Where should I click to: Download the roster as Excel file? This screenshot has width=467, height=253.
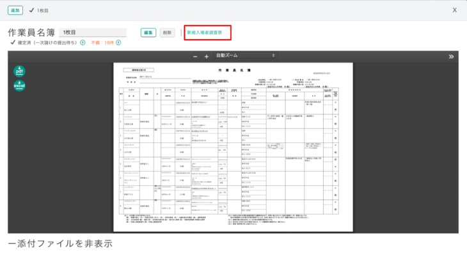coord(19,86)
